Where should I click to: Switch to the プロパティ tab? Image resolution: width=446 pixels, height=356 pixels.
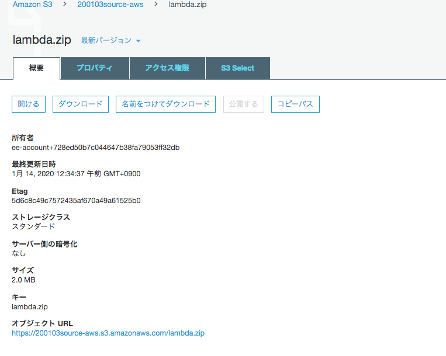click(95, 68)
